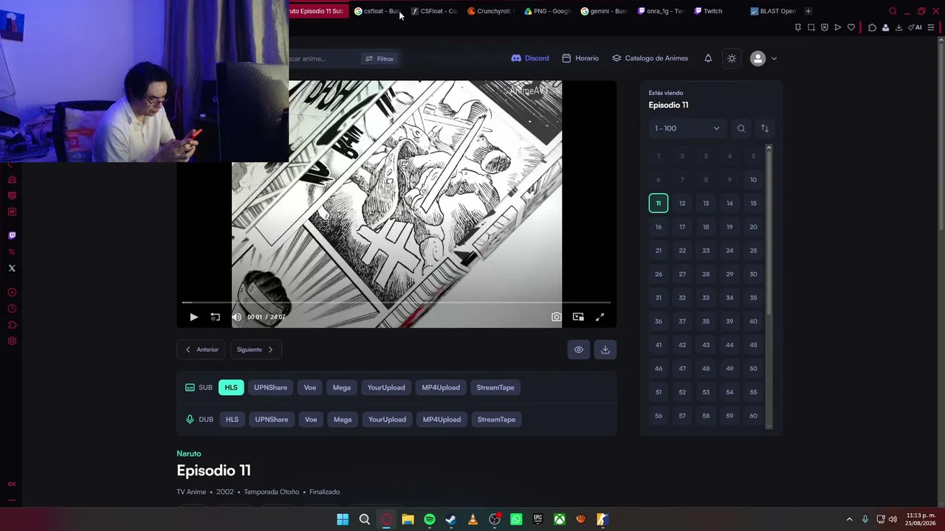Open the Filtros filter button
The width and height of the screenshot is (945, 531).
[x=379, y=58]
